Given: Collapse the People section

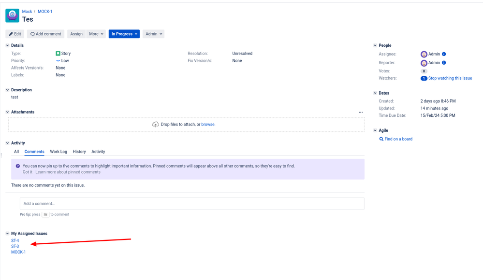Looking at the screenshot, I should click(x=375, y=45).
